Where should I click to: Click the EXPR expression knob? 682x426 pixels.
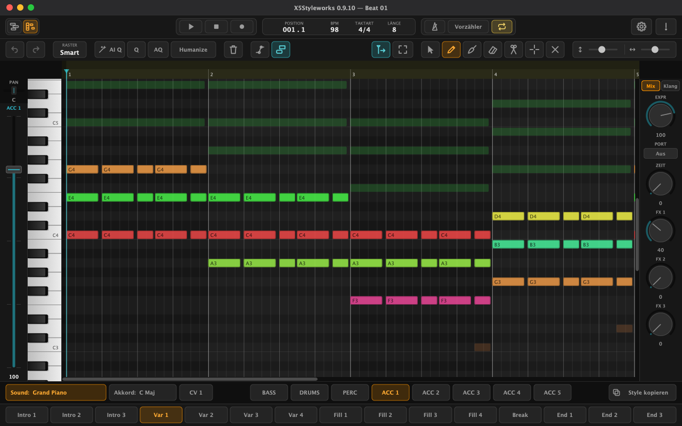[x=661, y=115]
